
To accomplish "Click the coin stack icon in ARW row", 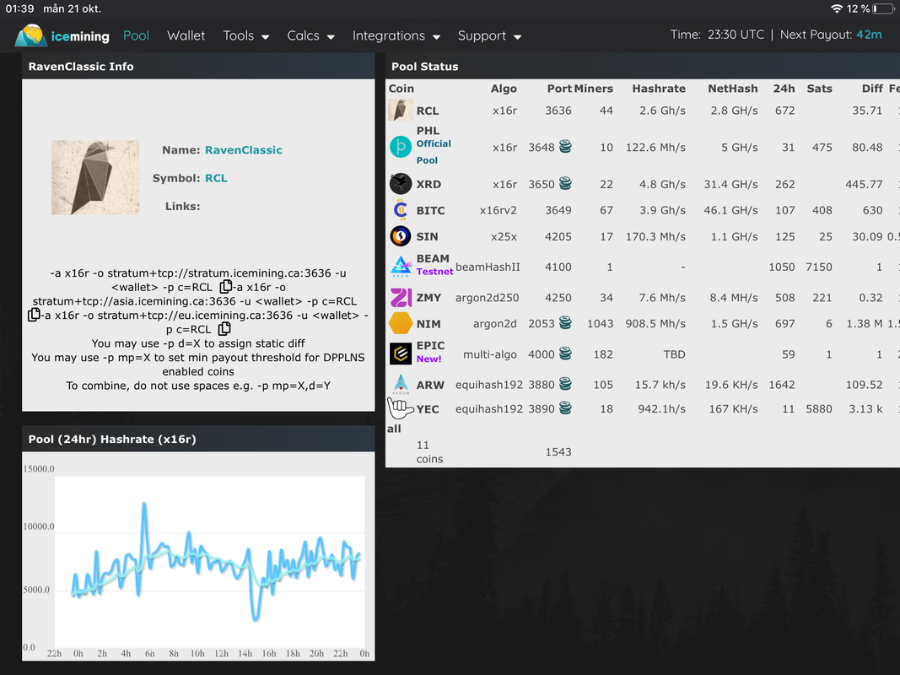I will 565,383.
